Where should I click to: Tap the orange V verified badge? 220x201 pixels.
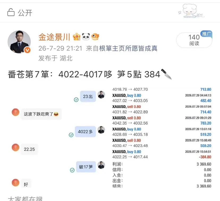(x=27, y=50)
